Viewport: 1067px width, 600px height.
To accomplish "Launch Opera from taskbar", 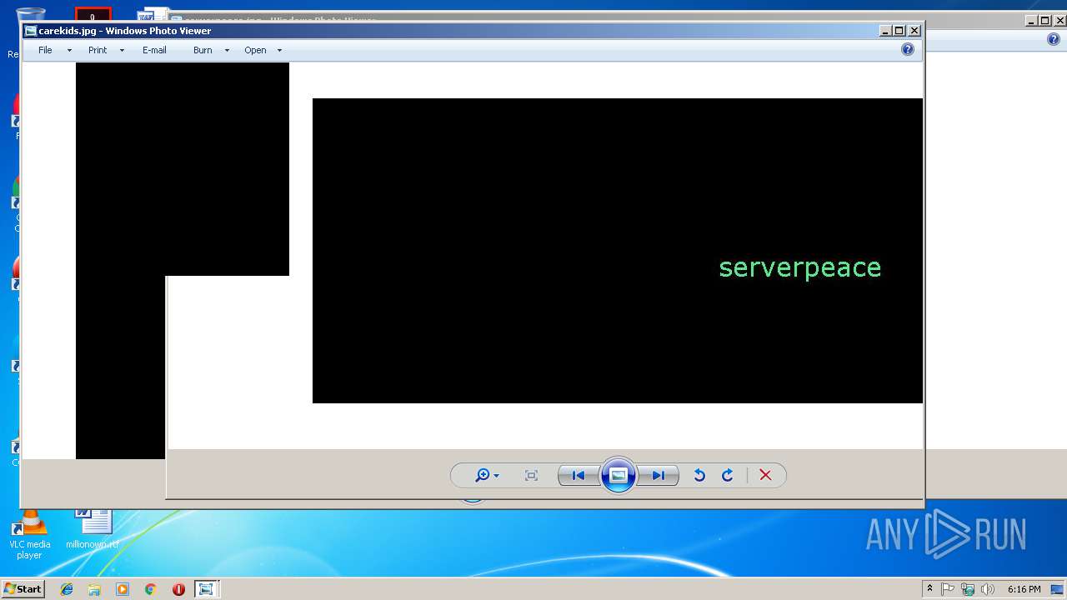I will [178, 589].
